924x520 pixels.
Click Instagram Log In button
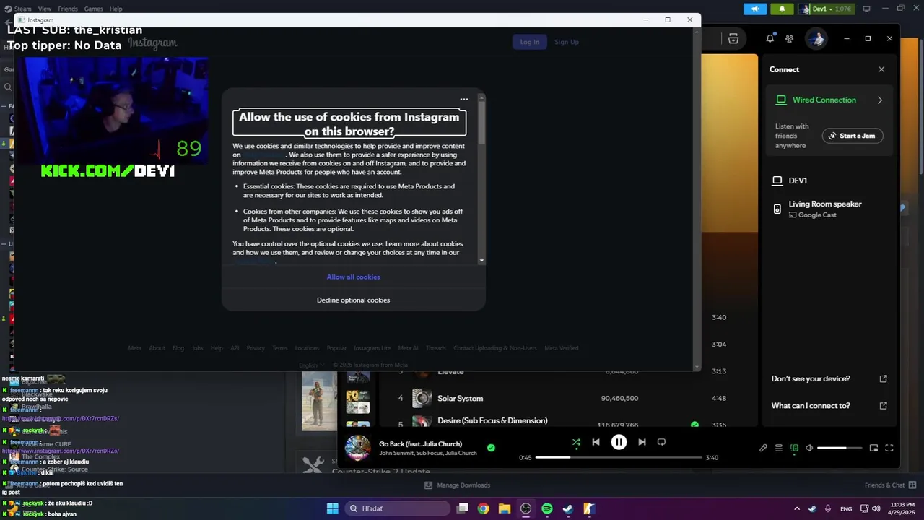(x=529, y=42)
